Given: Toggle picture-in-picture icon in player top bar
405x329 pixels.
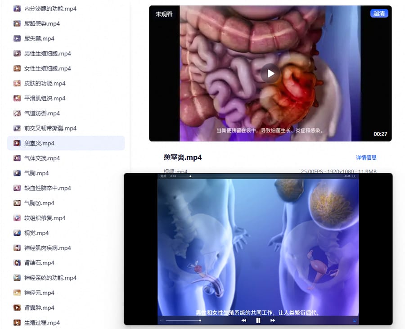Looking at the screenshot, I should tap(355, 176).
